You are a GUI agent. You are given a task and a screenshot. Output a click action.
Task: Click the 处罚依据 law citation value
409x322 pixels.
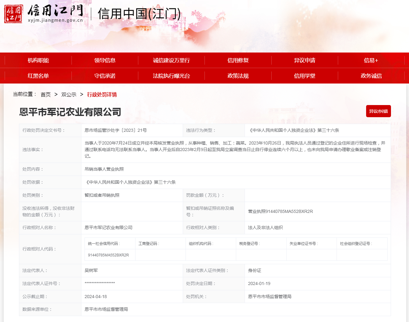(x=130, y=182)
